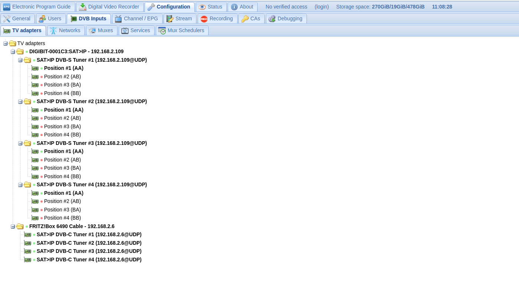Open the Recording configuration tab
Image resolution: width=519 pixels, height=305 pixels.
coord(217,18)
